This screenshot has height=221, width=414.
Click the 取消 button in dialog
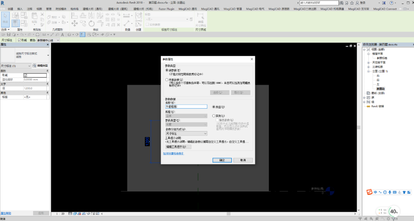243,160
